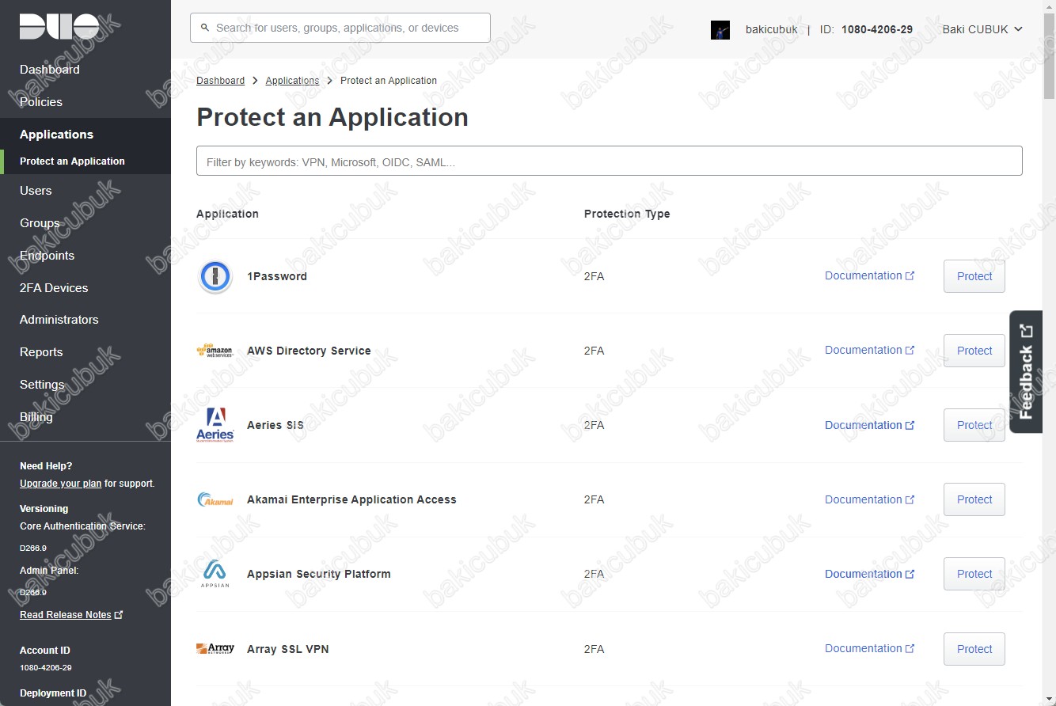Click the Dashboard breadcrumb link

(220, 81)
